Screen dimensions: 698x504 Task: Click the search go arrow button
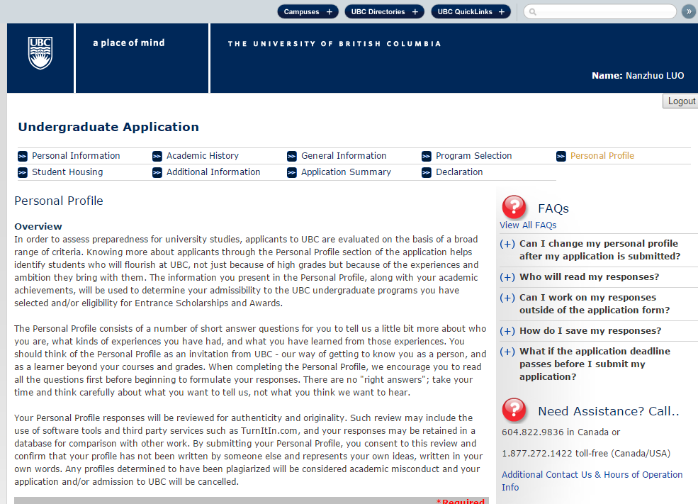[x=689, y=11]
